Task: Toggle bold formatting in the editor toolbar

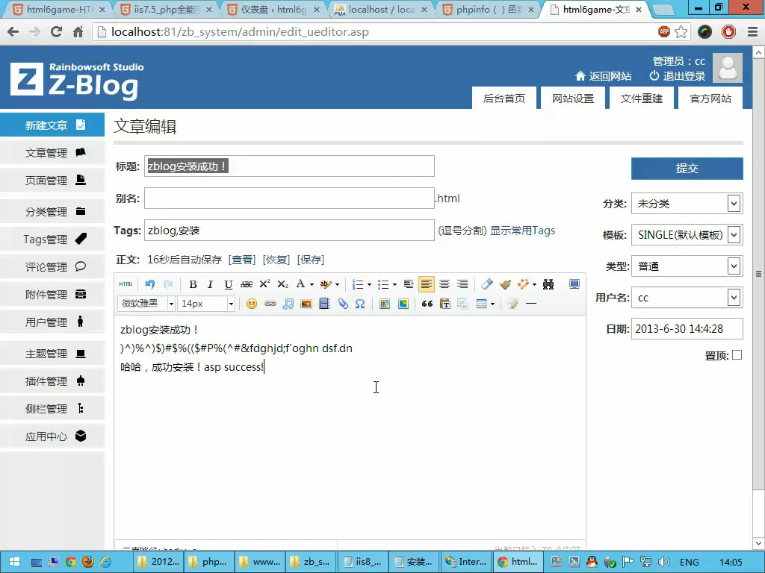Action: tap(193, 284)
